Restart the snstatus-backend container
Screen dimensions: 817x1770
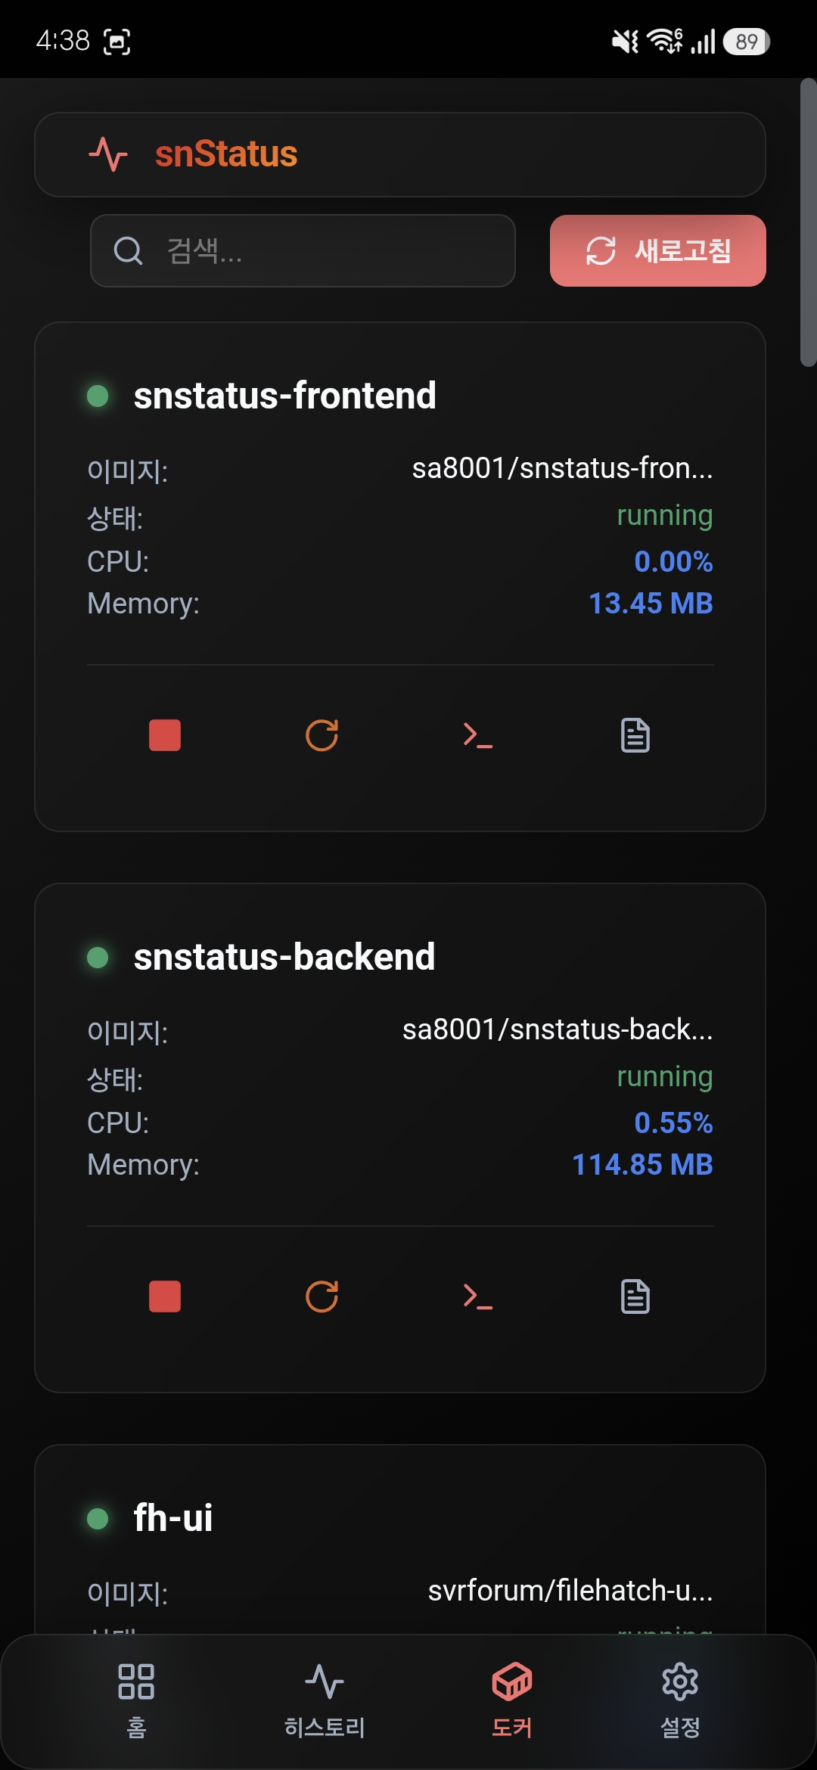click(322, 1296)
